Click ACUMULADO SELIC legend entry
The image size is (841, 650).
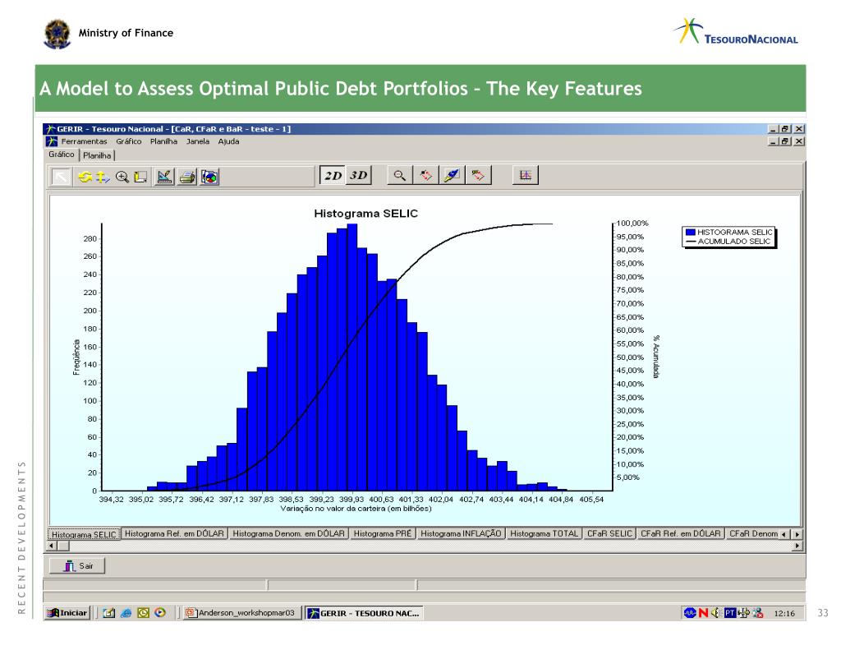728,242
